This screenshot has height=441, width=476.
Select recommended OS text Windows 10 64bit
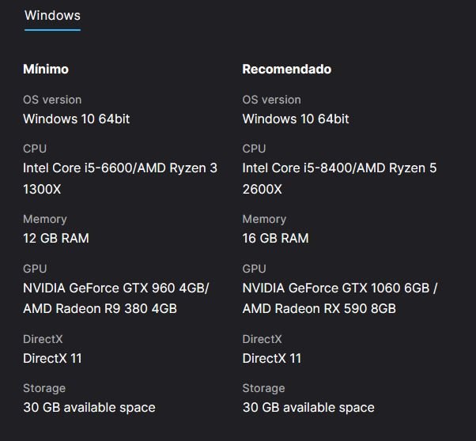[x=296, y=119]
